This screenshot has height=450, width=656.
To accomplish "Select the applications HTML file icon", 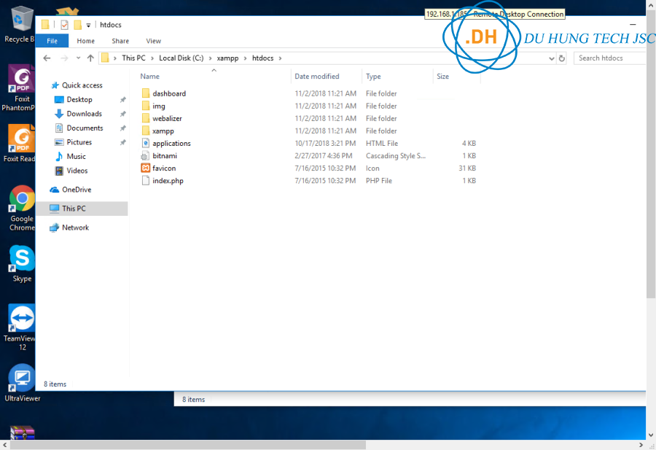I will [146, 144].
